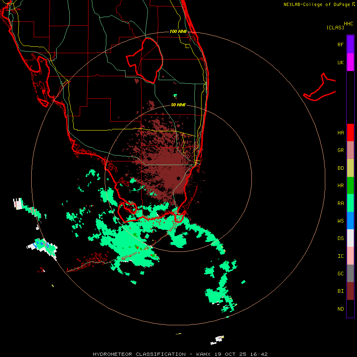This screenshot has width=357, height=357.
Task: Click the RA bright green legend swatch
Action: coord(350,203)
